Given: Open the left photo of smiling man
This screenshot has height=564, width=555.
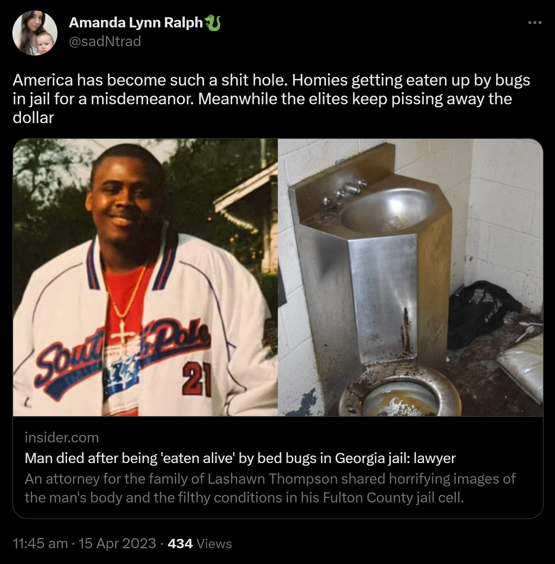Looking at the screenshot, I should click(145, 277).
